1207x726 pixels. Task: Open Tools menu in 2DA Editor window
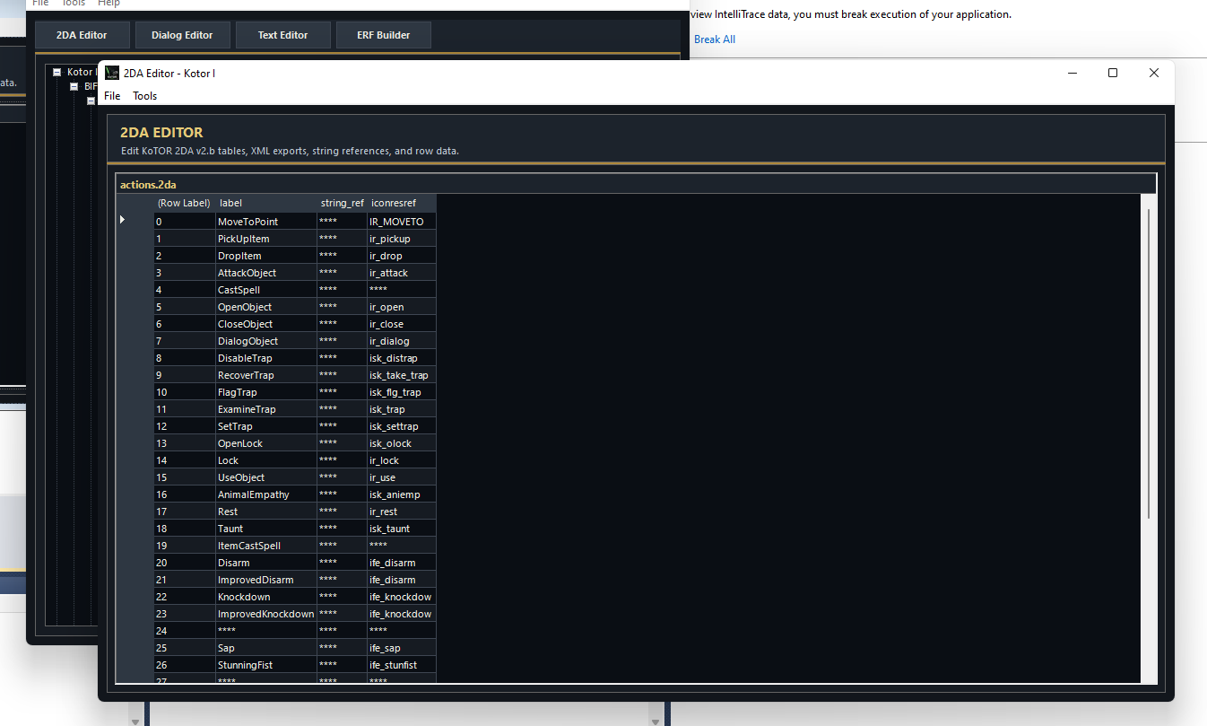click(x=144, y=96)
